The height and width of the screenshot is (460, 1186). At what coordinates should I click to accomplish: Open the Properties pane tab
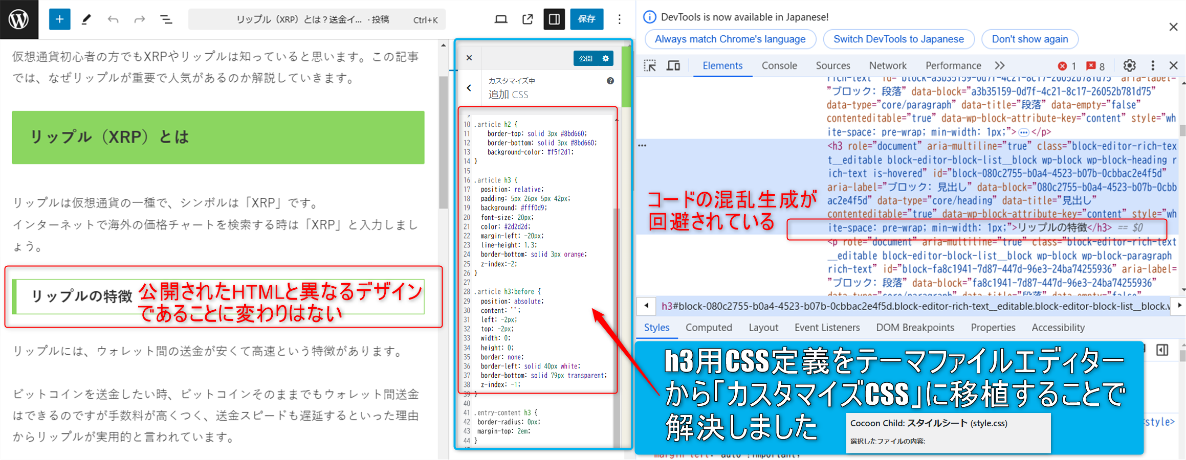pos(993,328)
